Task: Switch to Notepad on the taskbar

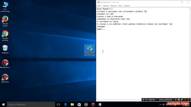Action: click(x=100, y=104)
